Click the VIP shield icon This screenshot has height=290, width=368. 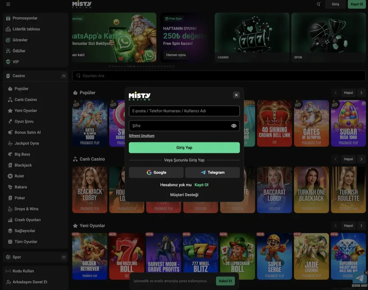point(8,62)
